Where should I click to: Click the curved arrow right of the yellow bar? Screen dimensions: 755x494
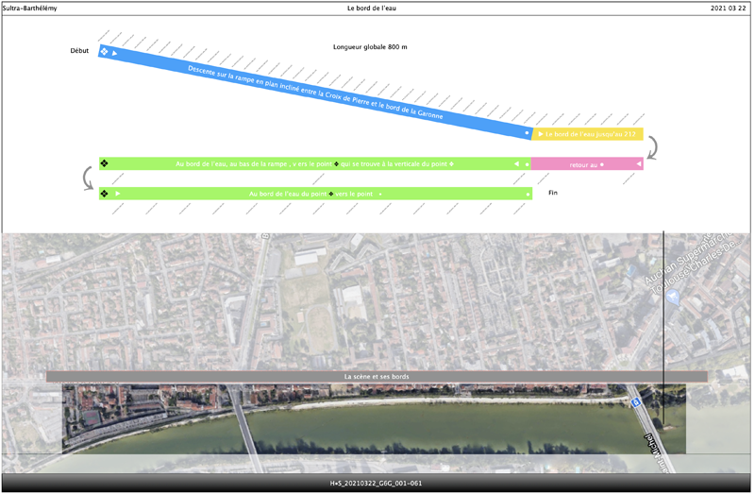(x=653, y=147)
